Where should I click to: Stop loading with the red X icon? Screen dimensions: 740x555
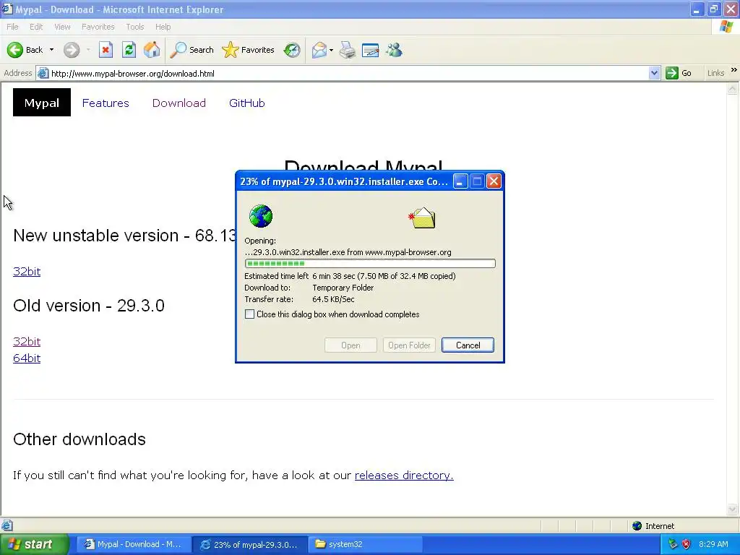(106, 50)
